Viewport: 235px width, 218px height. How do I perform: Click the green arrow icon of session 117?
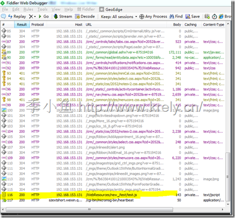[4, 200]
